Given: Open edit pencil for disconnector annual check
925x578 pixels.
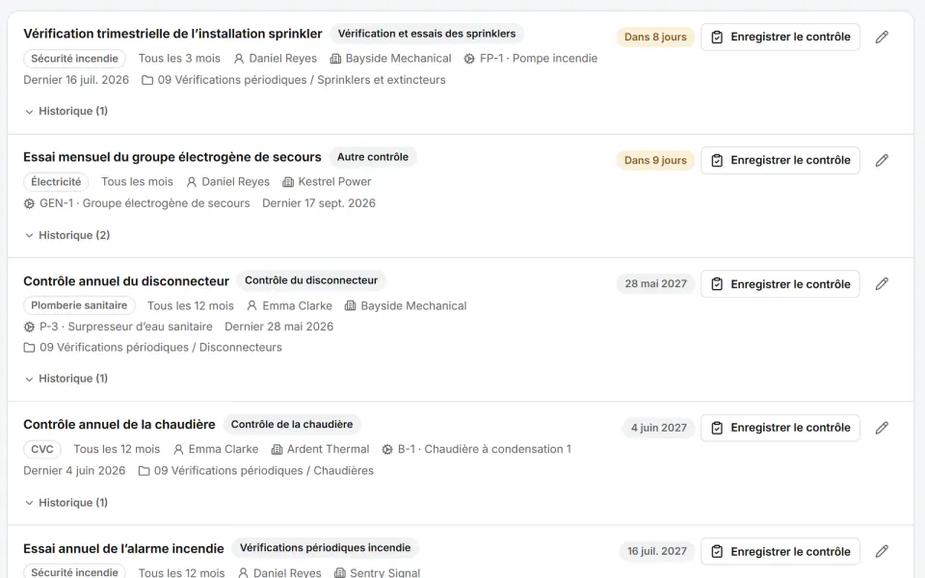Looking at the screenshot, I should [x=882, y=283].
